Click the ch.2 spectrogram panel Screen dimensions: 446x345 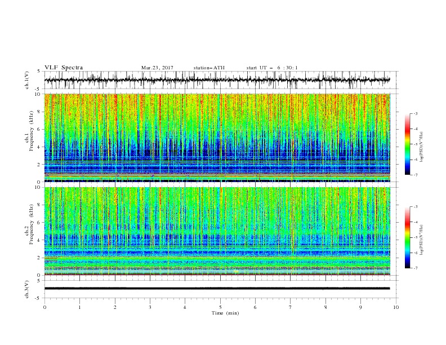[217, 231]
